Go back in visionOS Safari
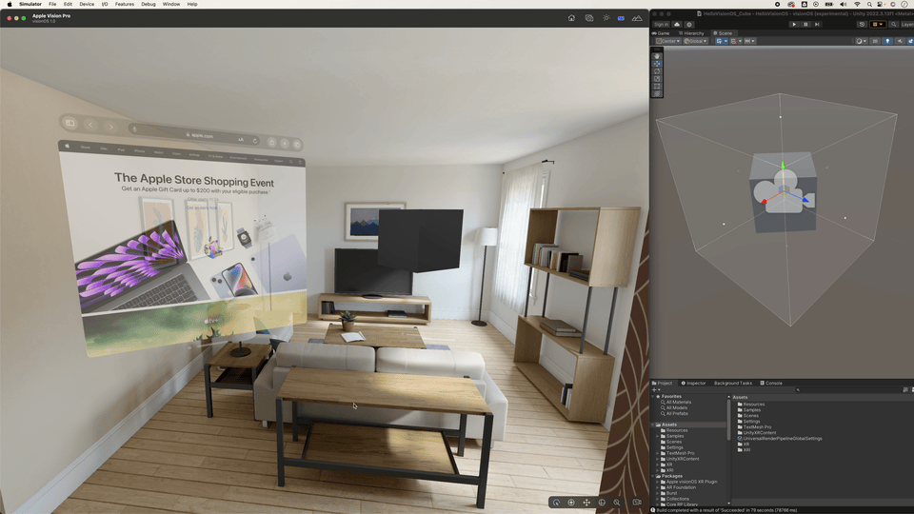The width and height of the screenshot is (914, 514). pos(90,125)
